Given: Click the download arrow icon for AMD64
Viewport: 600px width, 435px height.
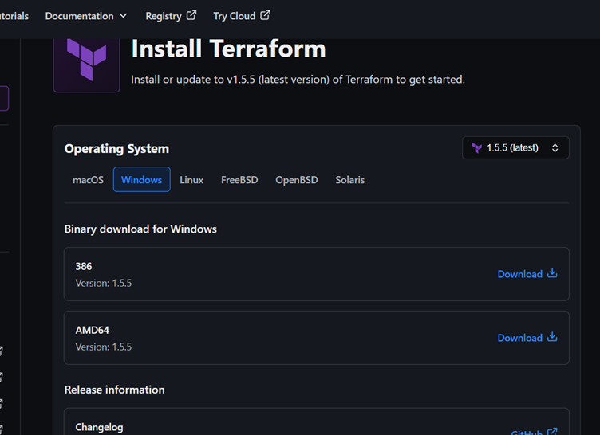Looking at the screenshot, I should (x=552, y=337).
